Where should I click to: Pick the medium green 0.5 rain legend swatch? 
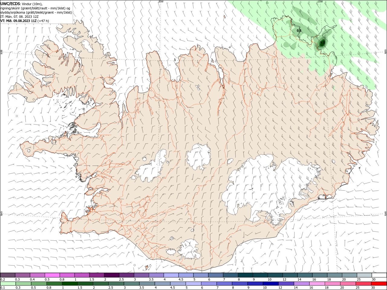point(39,284)
